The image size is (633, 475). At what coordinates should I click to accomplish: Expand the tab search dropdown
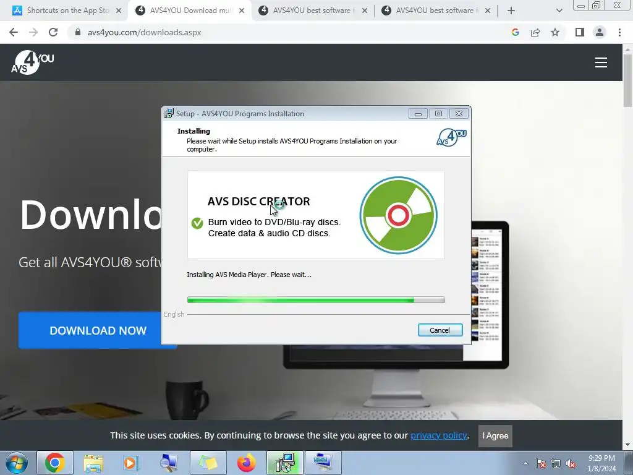(x=559, y=11)
